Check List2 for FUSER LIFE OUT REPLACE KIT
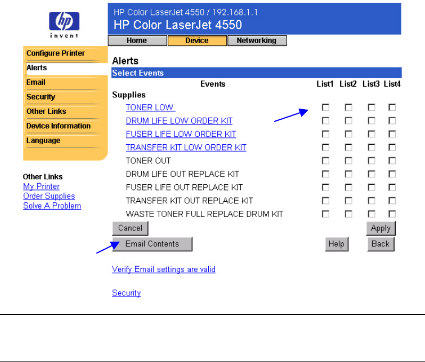The height and width of the screenshot is (362, 425). pyautogui.click(x=348, y=187)
